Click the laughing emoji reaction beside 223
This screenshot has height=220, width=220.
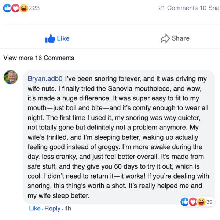point(23,8)
